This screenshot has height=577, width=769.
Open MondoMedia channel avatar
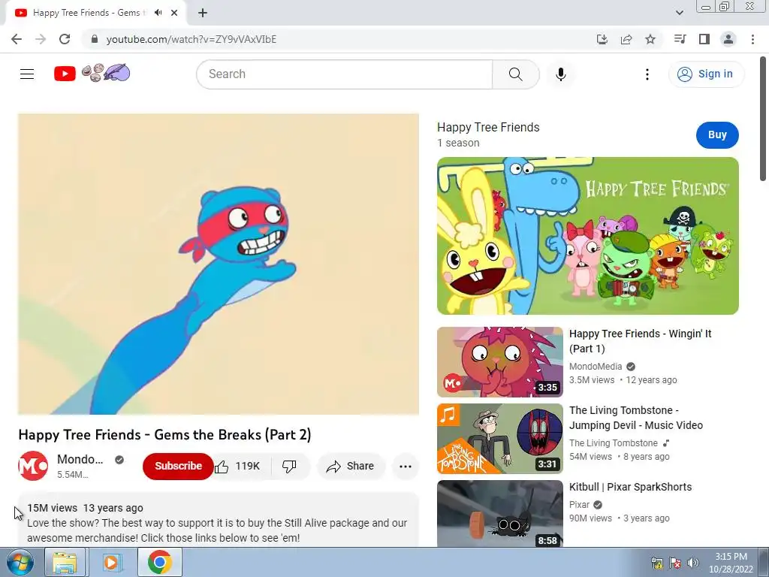click(x=33, y=466)
